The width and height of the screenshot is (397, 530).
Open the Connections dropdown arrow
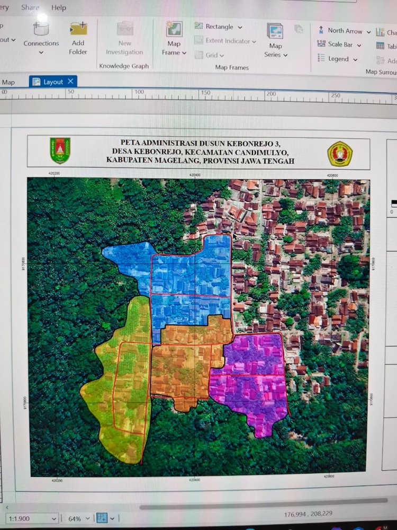tap(41, 52)
